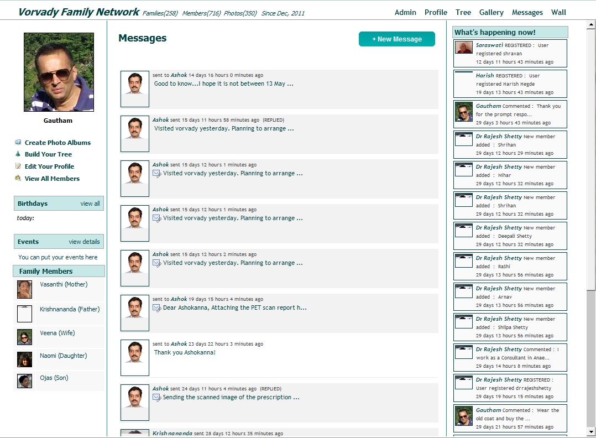Open the 'Good to know' message
The height and width of the screenshot is (438, 596).
[x=223, y=84]
